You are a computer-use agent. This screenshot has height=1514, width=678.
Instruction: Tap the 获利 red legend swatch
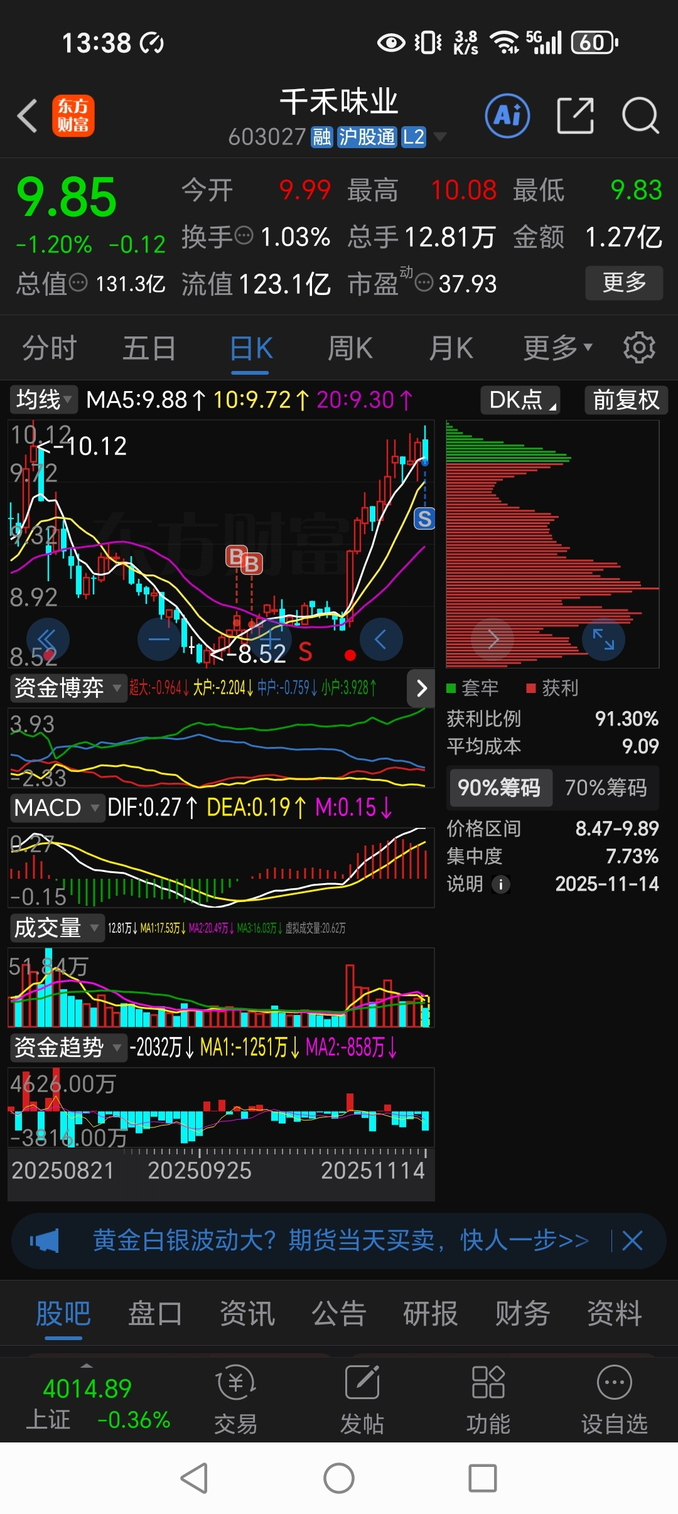pos(531,689)
